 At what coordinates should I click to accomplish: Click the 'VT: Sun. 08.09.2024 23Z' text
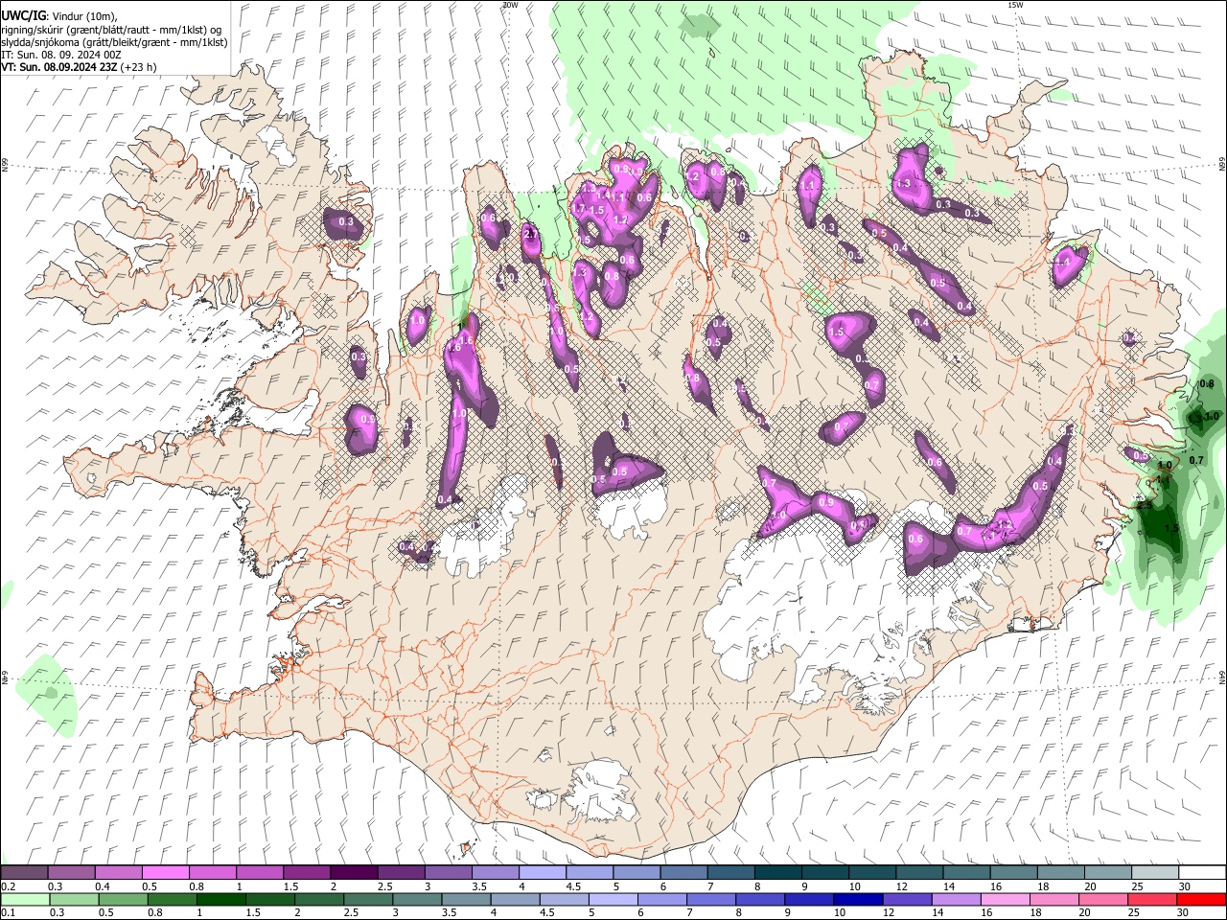point(60,67)
